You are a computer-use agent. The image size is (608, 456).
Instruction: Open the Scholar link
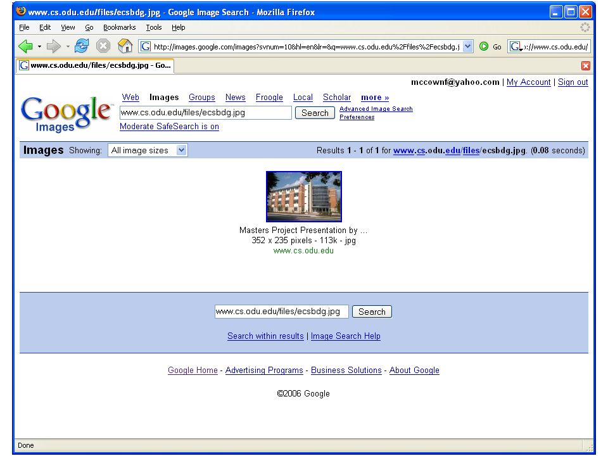[336, 98]
